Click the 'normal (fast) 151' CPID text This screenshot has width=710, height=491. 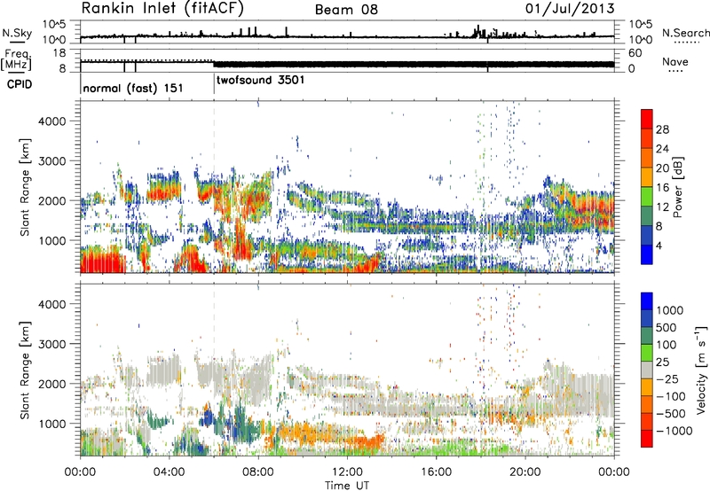(133, 88)
